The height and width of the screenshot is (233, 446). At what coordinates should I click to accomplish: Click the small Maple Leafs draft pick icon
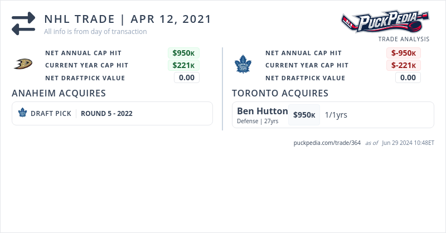click(23, 113)
